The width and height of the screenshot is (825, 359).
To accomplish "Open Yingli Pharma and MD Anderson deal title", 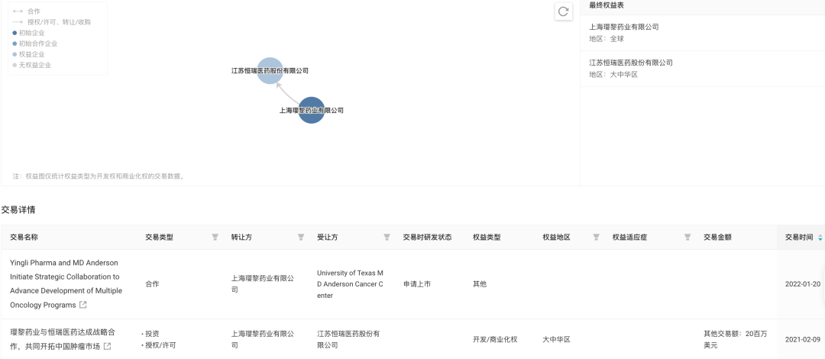I will pyautogui.click(x=66, y=283).
